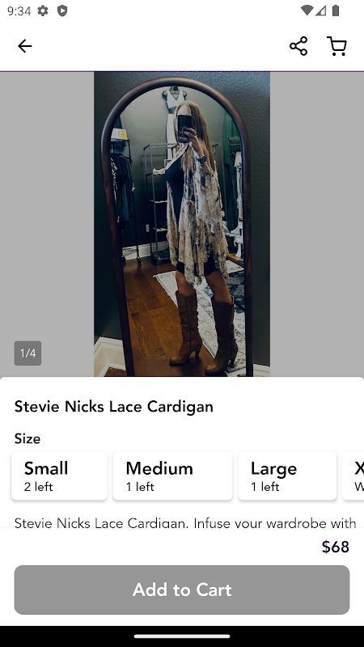Tap the back arrow icon
The width and height of the screenshot is (364, 647).
point(25,46)
